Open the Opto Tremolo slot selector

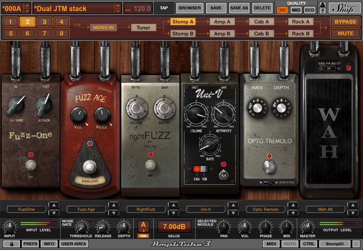pyautogui.click(x=266, y=209)
